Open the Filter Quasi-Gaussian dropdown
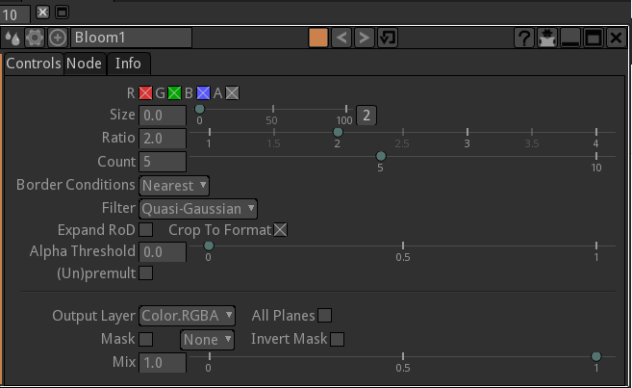 point(198,209)
